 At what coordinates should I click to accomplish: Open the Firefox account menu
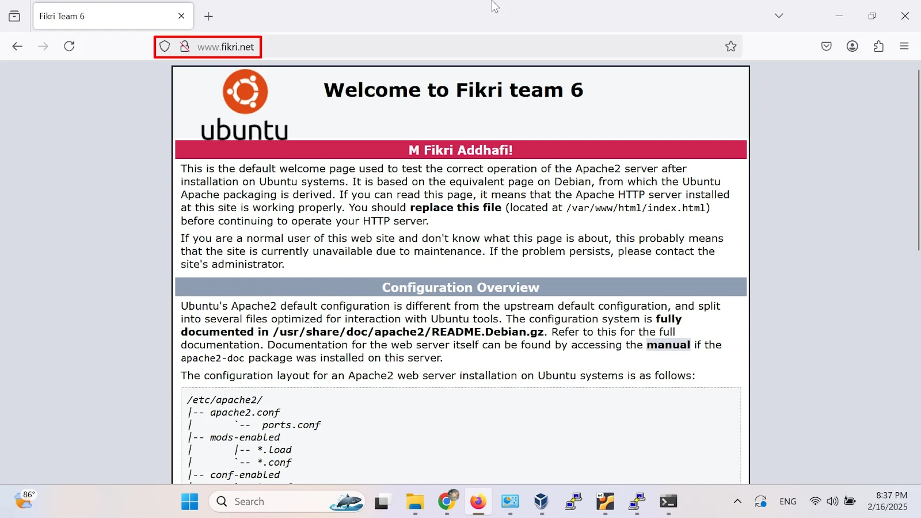[x=853, y=46]
